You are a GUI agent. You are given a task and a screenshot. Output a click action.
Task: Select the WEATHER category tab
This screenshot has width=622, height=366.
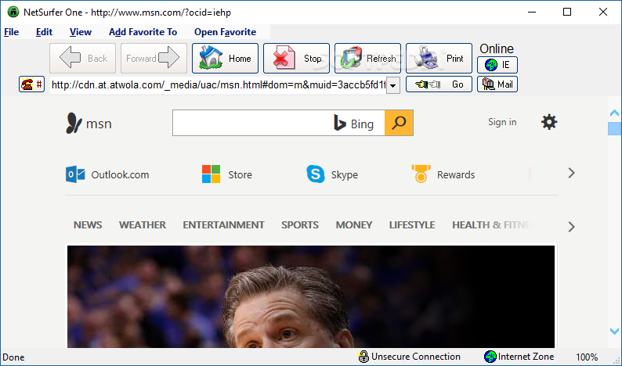tap(143, 225)
